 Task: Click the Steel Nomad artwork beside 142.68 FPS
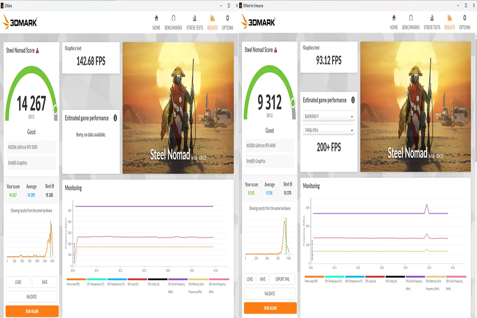178,108
